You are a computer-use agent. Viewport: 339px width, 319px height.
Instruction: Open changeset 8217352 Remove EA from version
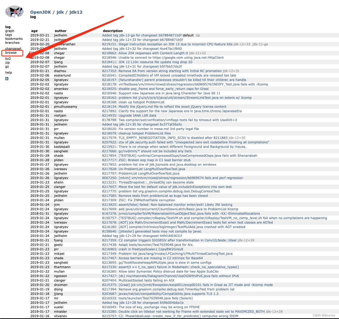coord(162,71)
